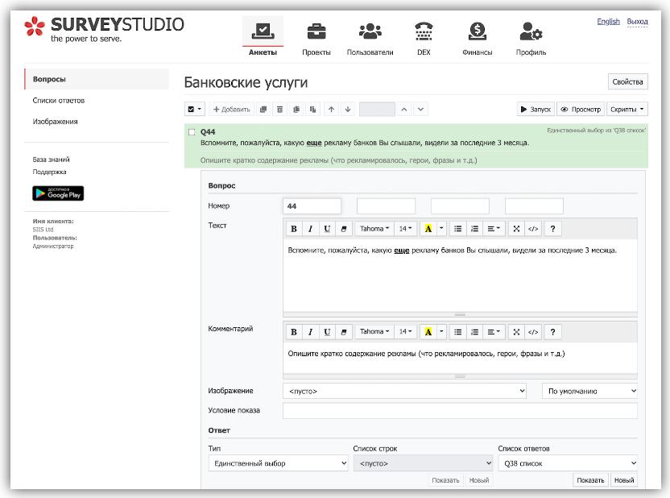The image size is (670, 498).
Task: Open the Скрипты dropdown button
Action: tap(627, 110)
